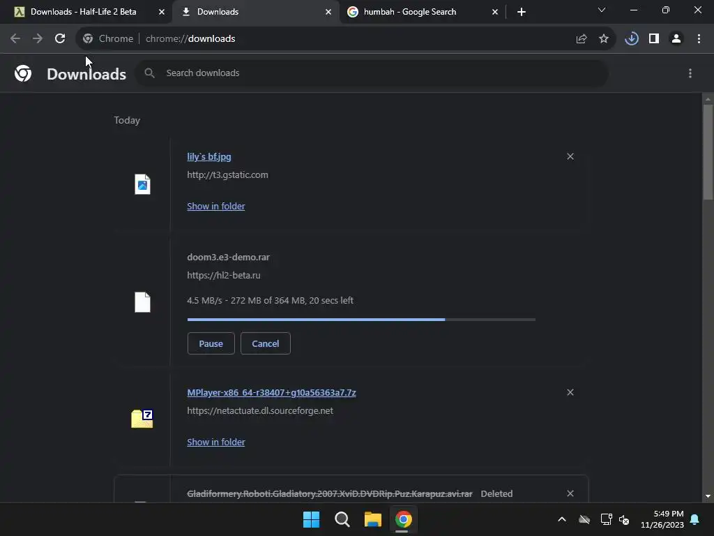Pause the doom3.e3-demo.rar download
This screenshot has height=536, width=714.
point(211,343)
